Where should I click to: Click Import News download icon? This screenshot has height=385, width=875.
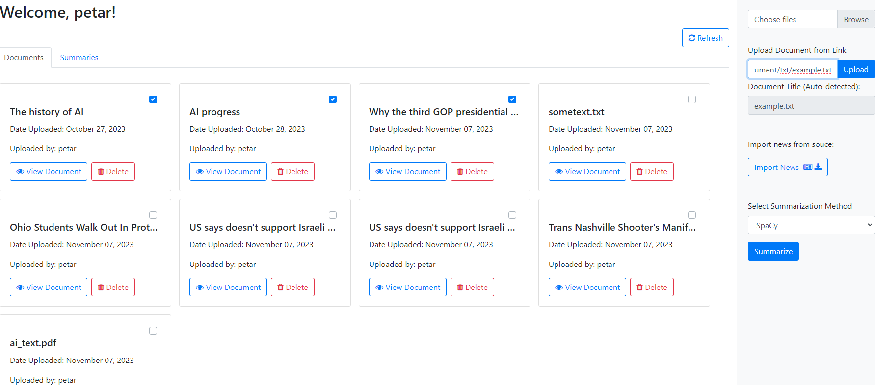click(818, 167)
